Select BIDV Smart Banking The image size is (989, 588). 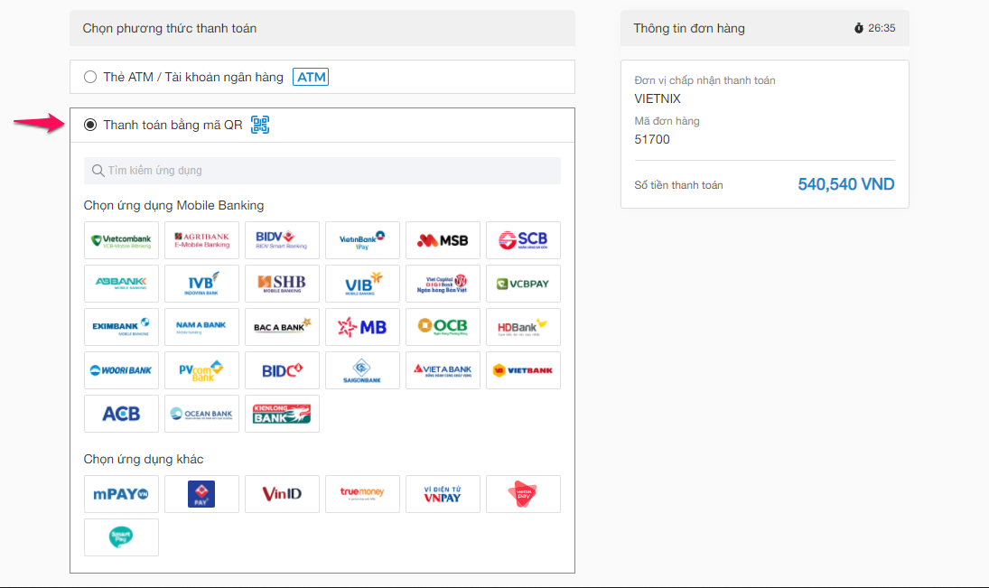282,240
